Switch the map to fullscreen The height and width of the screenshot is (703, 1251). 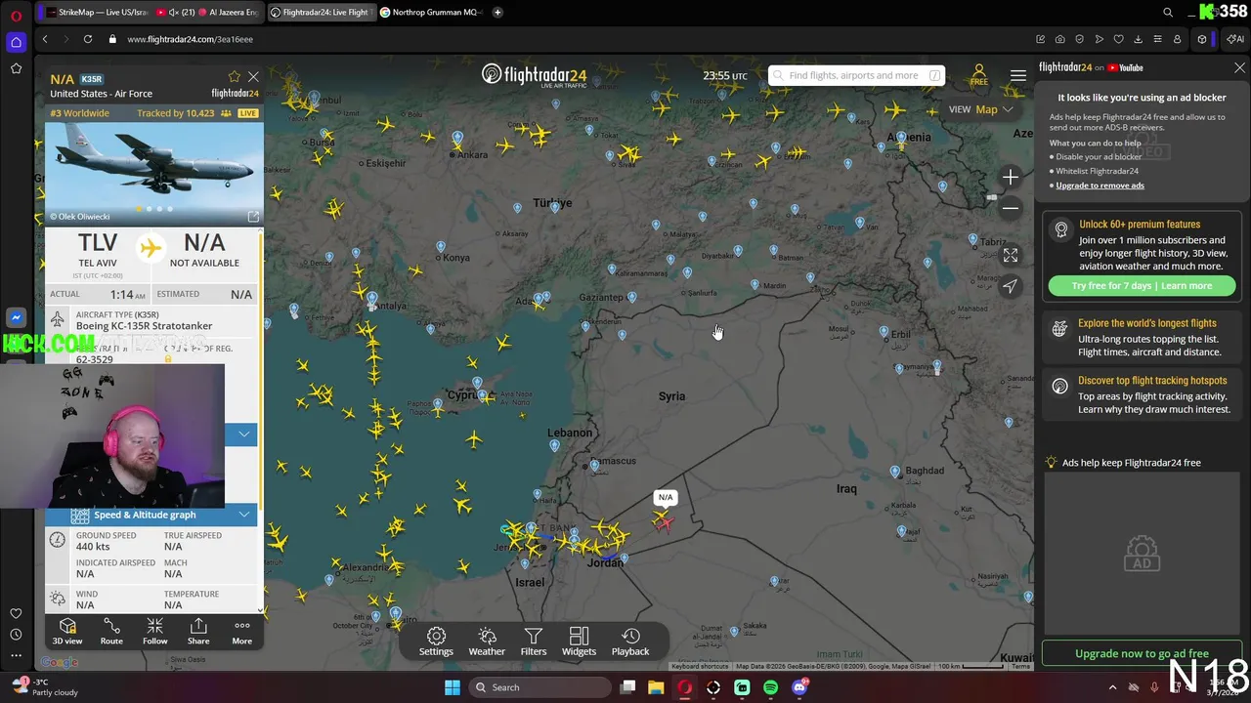pos(1011,255)
